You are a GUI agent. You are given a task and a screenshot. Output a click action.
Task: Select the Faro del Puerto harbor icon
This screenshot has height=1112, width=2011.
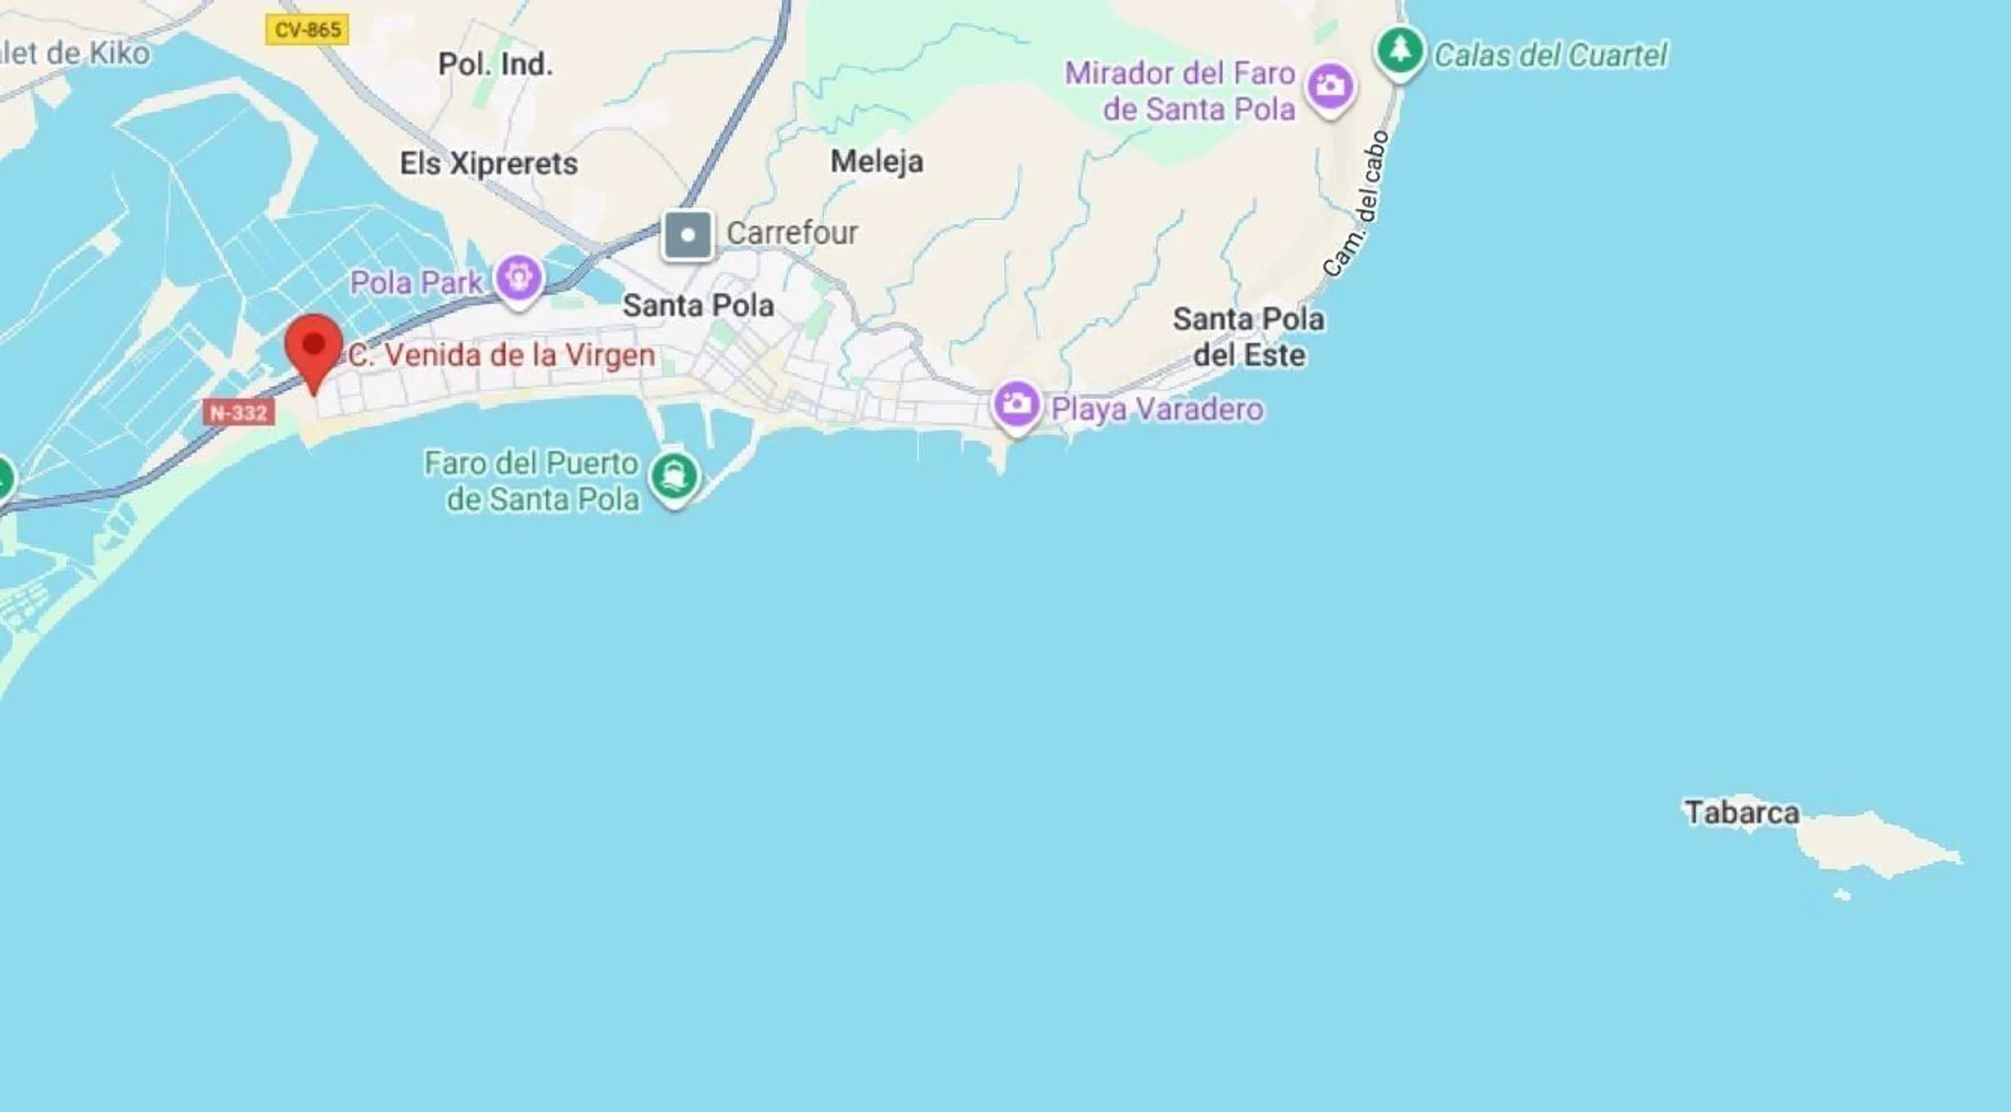click(676, 477)
